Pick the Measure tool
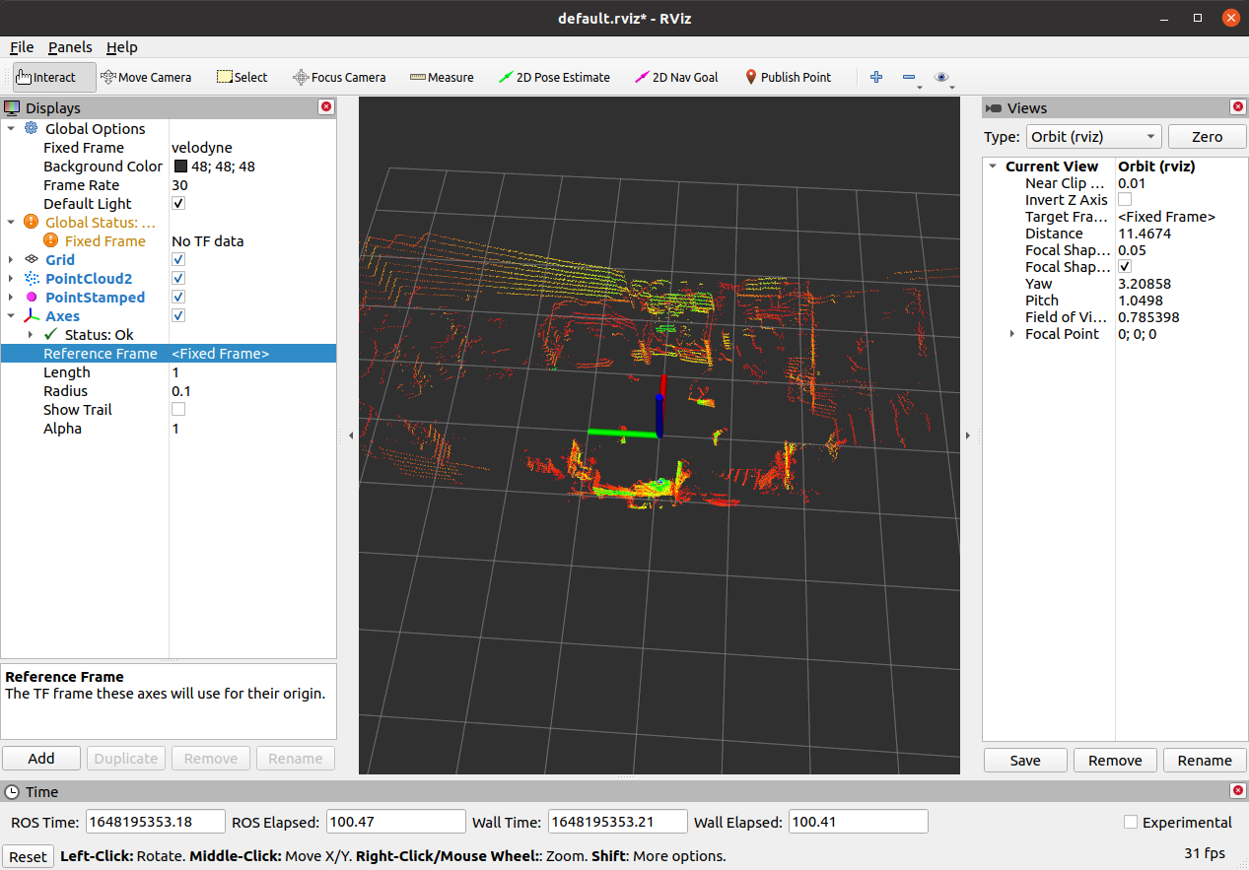 pos(442,77)
